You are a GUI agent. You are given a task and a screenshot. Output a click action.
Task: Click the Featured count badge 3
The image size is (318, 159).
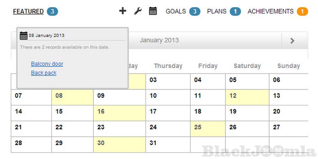click(x=52, y=12)
